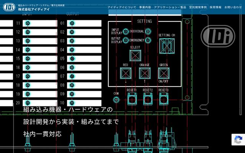Open the reCAPTCHA badge
Image resolution: width=245 pixels, height=153 pixels.
point(238,140)
